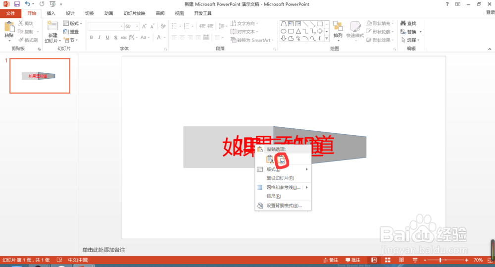This screenshot has height=267, width=495.
Task: Click the Save icon in quick access toolbar
Action: (x=17, y=4)
